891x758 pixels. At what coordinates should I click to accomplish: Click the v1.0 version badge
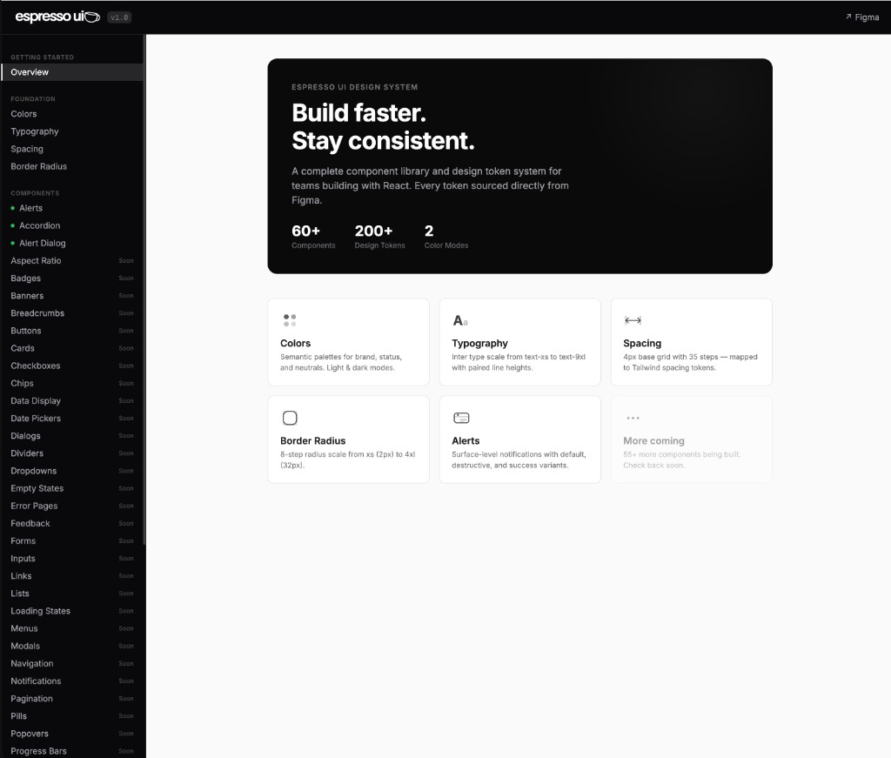tap(119, 17)
